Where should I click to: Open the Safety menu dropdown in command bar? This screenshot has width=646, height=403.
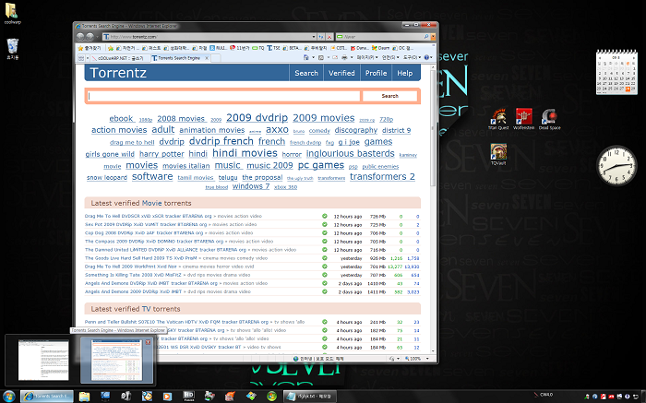[x=390, y=57]
